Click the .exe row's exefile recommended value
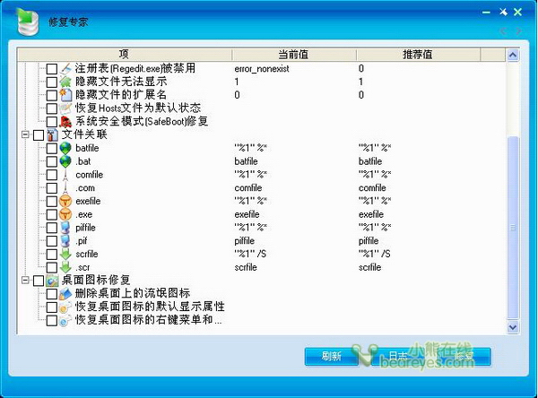 coord(371,214)
